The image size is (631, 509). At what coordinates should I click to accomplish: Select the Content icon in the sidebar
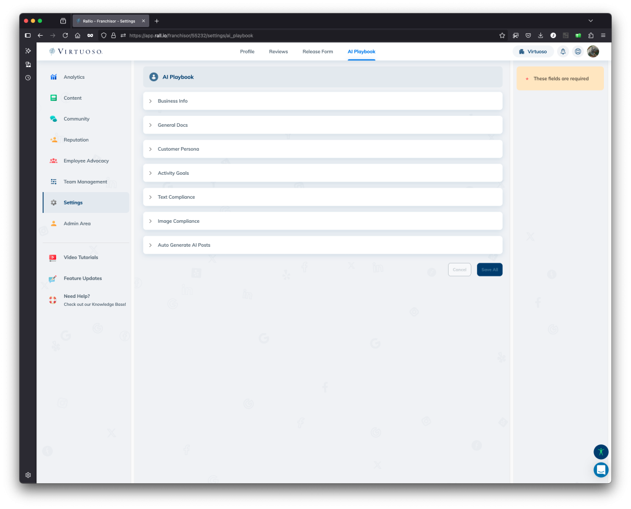coord(54,97)
